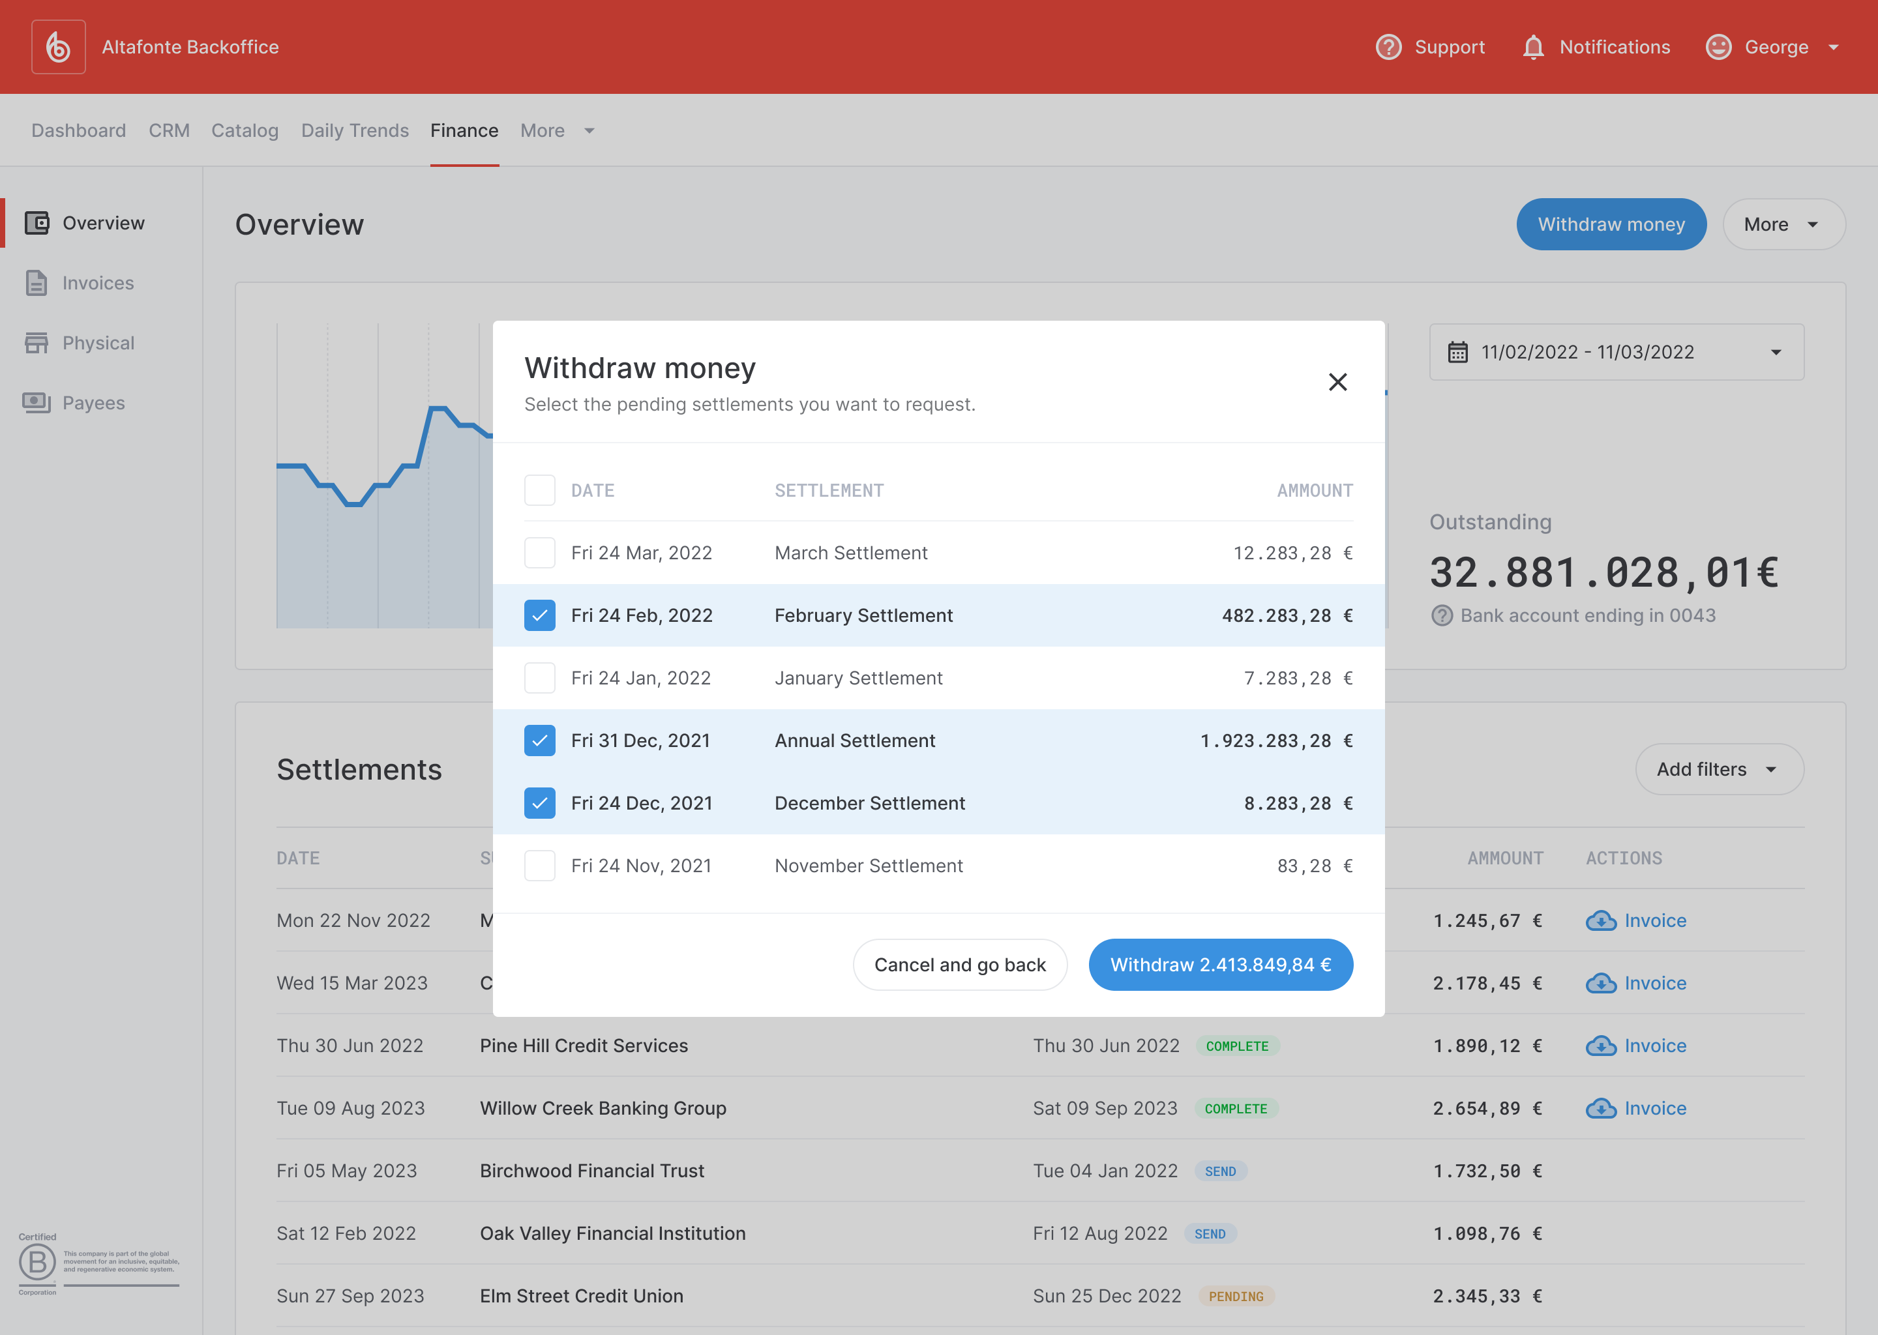Expand the Add filters dropdown
This screenshot has width=1878, height=1335.
tap(1718, 769)
